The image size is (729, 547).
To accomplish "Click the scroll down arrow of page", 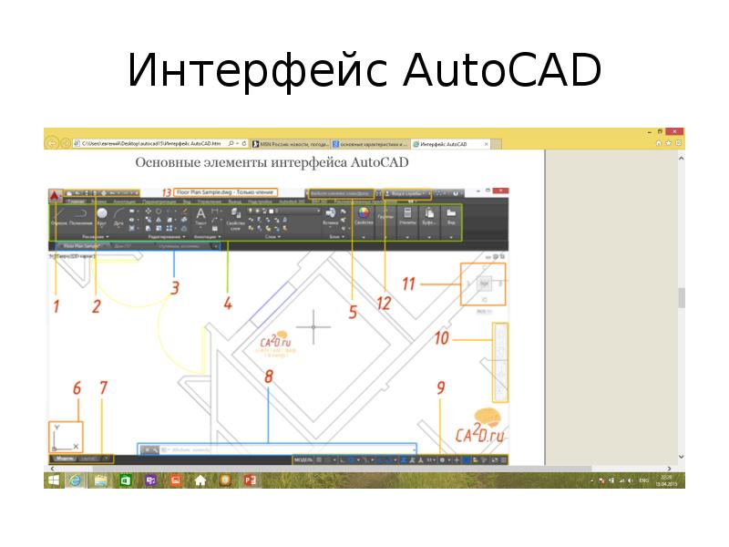I will tap(681, 457).
